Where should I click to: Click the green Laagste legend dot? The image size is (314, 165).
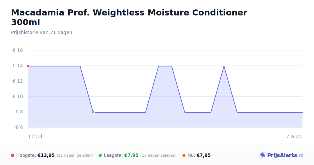tap(100, 155)
